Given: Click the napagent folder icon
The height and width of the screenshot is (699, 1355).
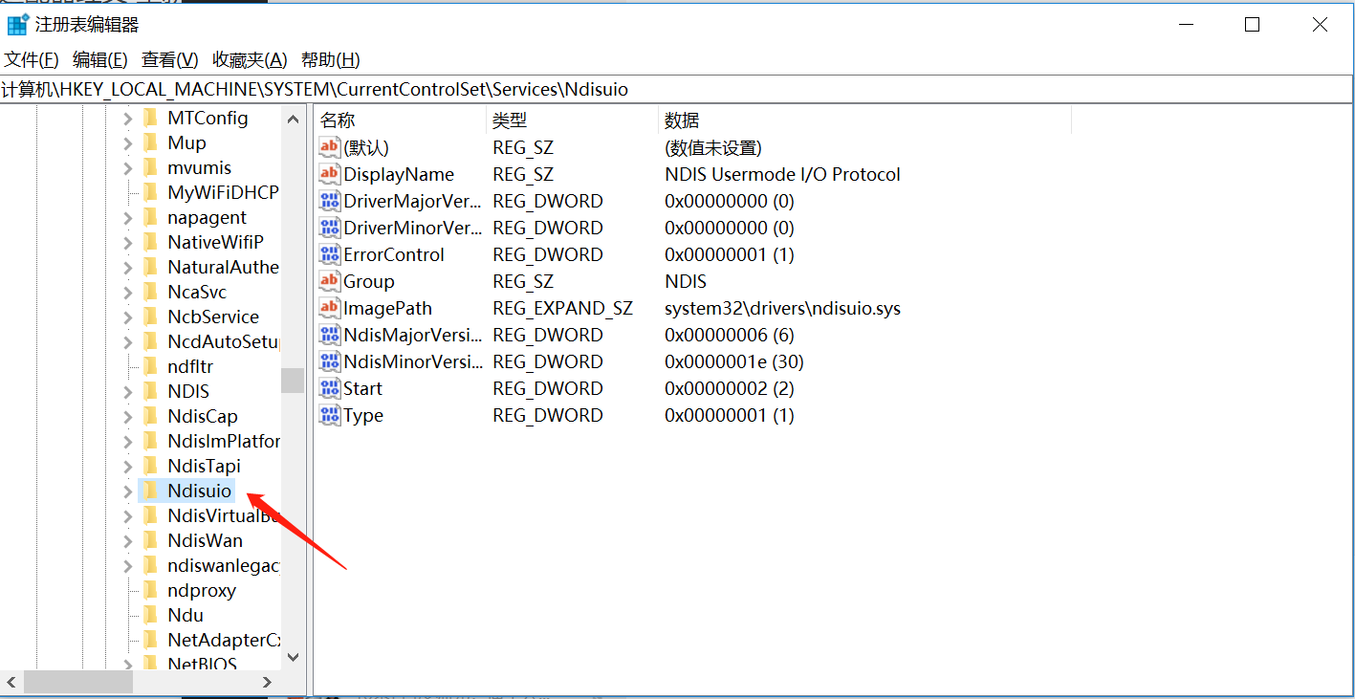Looking at the screenshot, I should [150, 217].
